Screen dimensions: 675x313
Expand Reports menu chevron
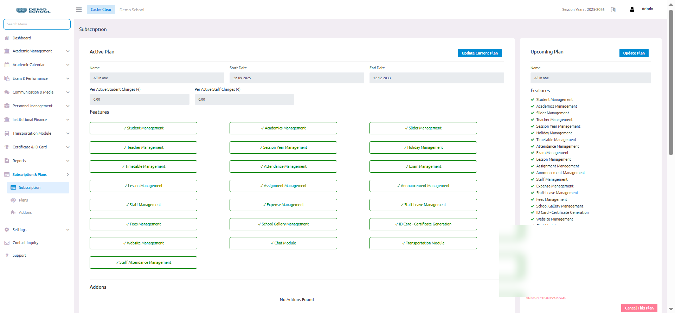[x=68, y=161]
